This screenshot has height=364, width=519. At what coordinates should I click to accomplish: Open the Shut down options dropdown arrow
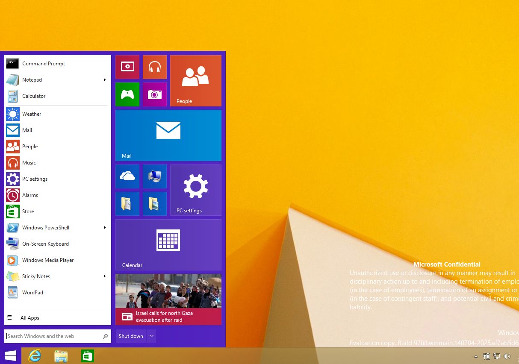[151, 336]
